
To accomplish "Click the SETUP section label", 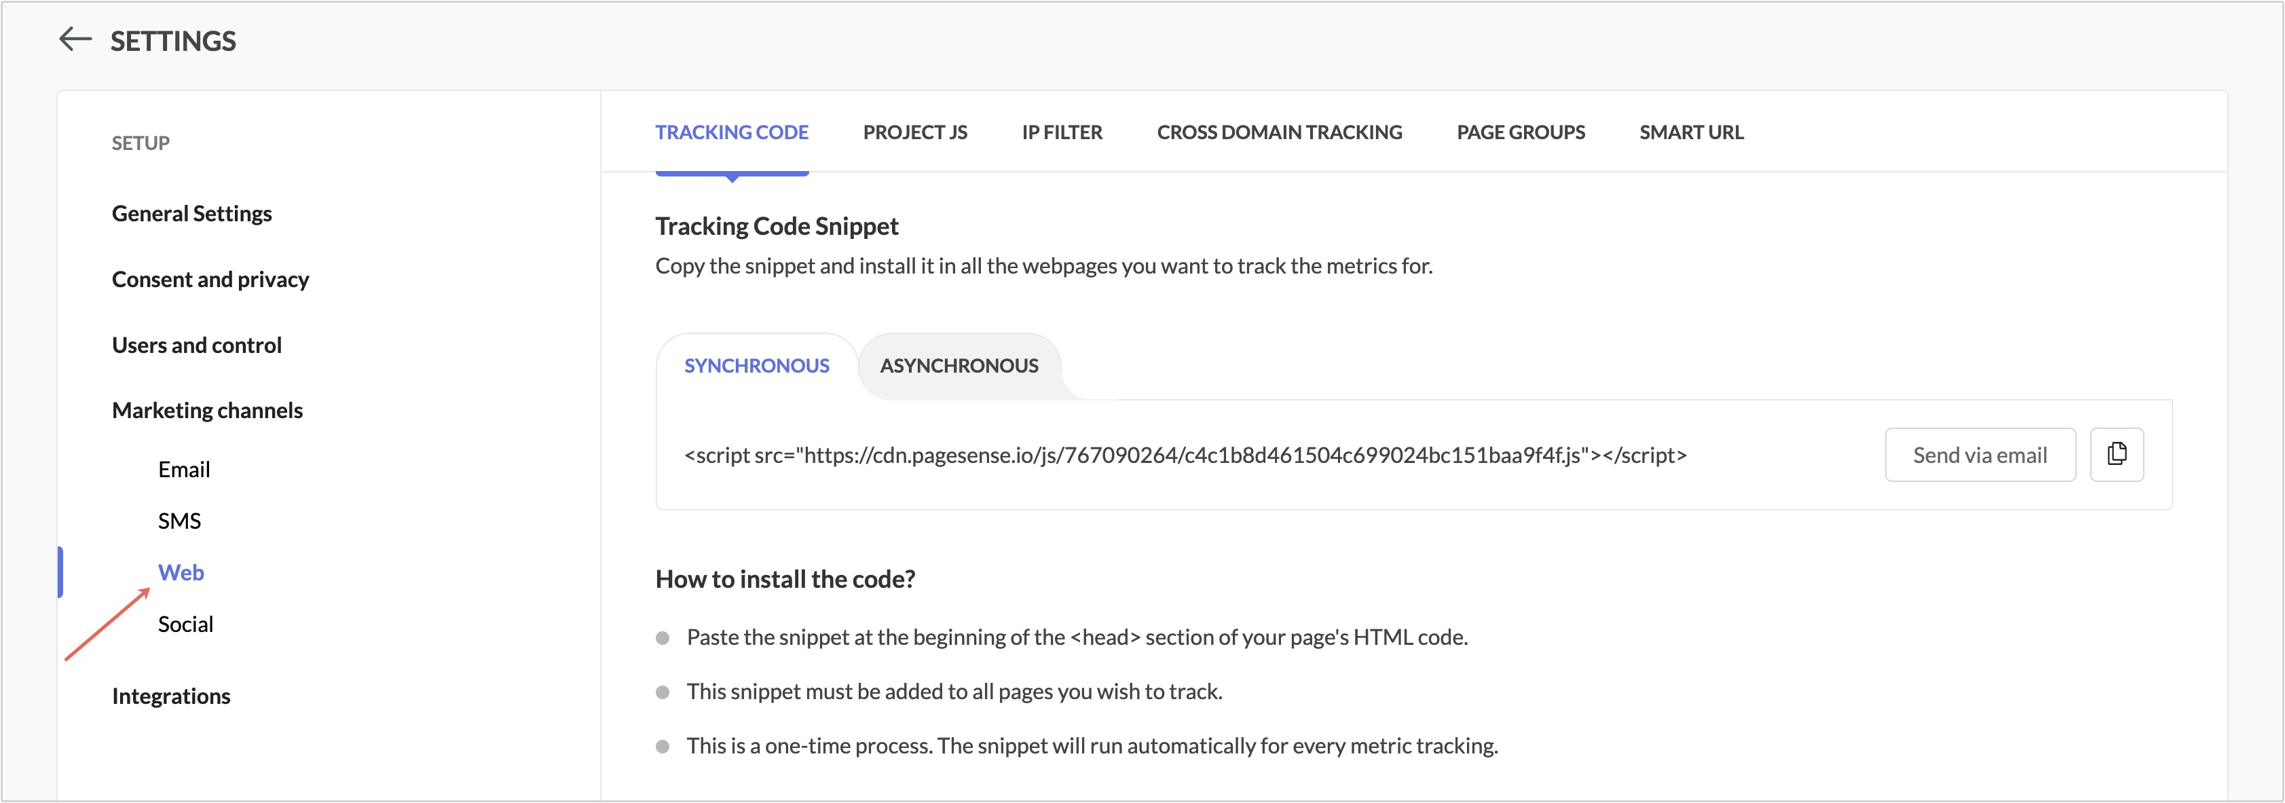I will (x=140, y=143).
